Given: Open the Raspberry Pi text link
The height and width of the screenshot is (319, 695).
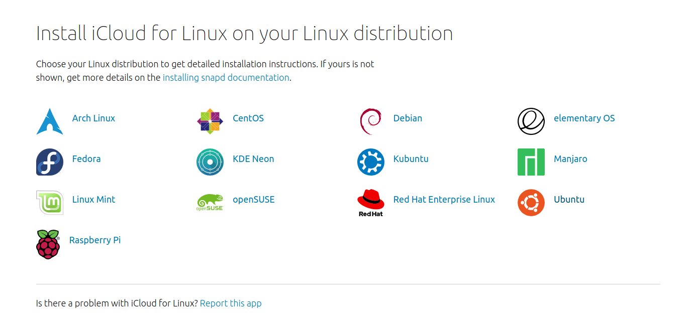Looking at the screenshot, I should 94,240.
